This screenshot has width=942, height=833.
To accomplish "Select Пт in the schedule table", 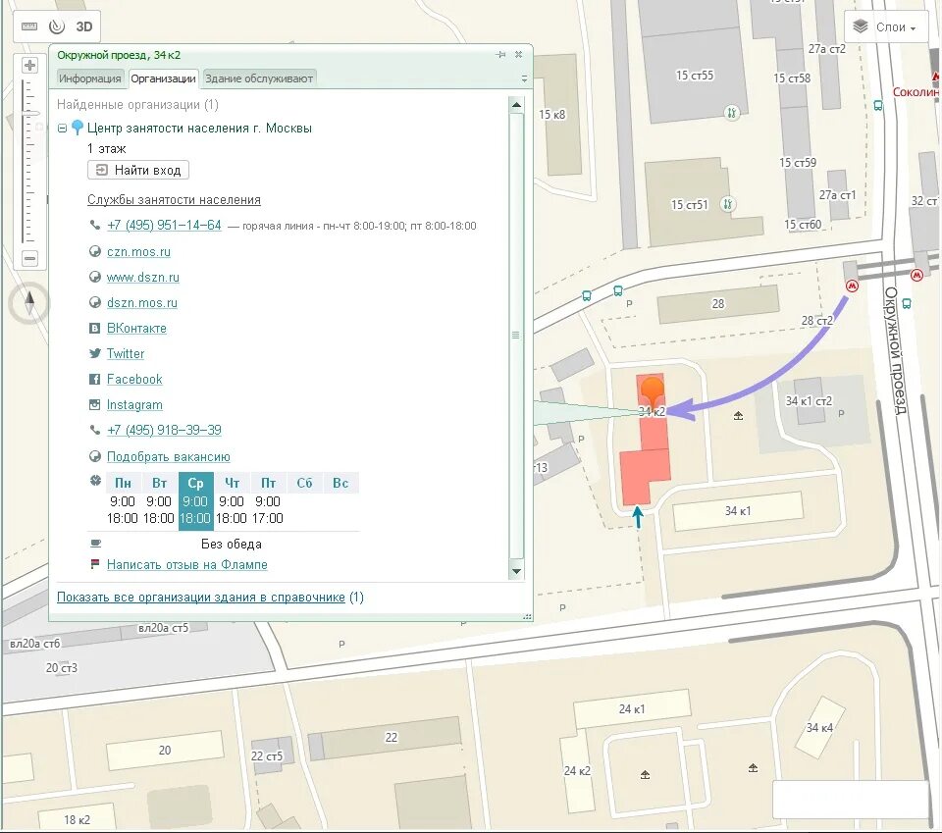I will click(x=269, y=483).
